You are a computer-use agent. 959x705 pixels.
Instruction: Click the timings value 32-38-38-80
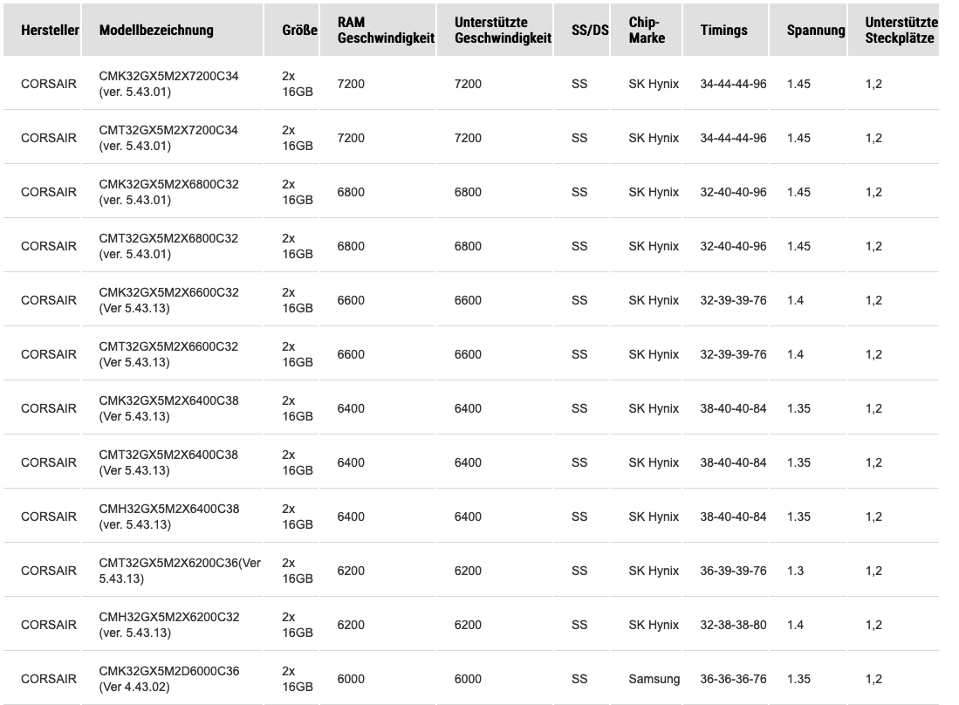tap(733, 625)
